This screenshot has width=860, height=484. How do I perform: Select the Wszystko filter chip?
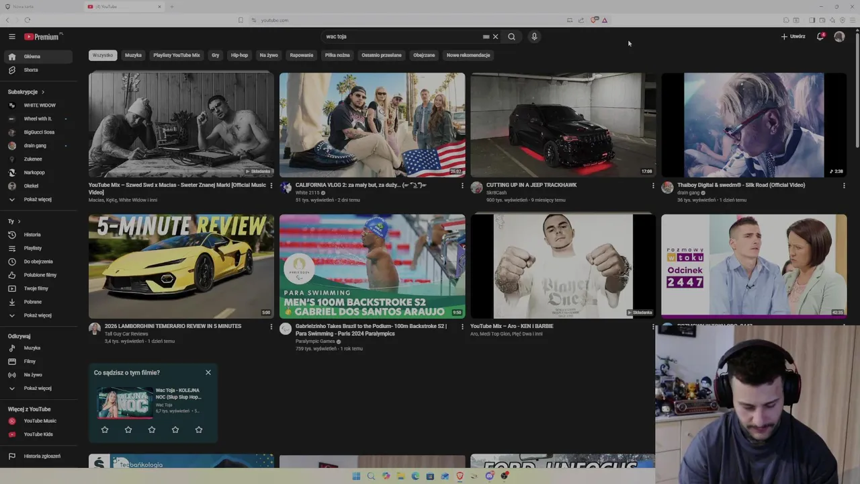(x=103, y=55)
